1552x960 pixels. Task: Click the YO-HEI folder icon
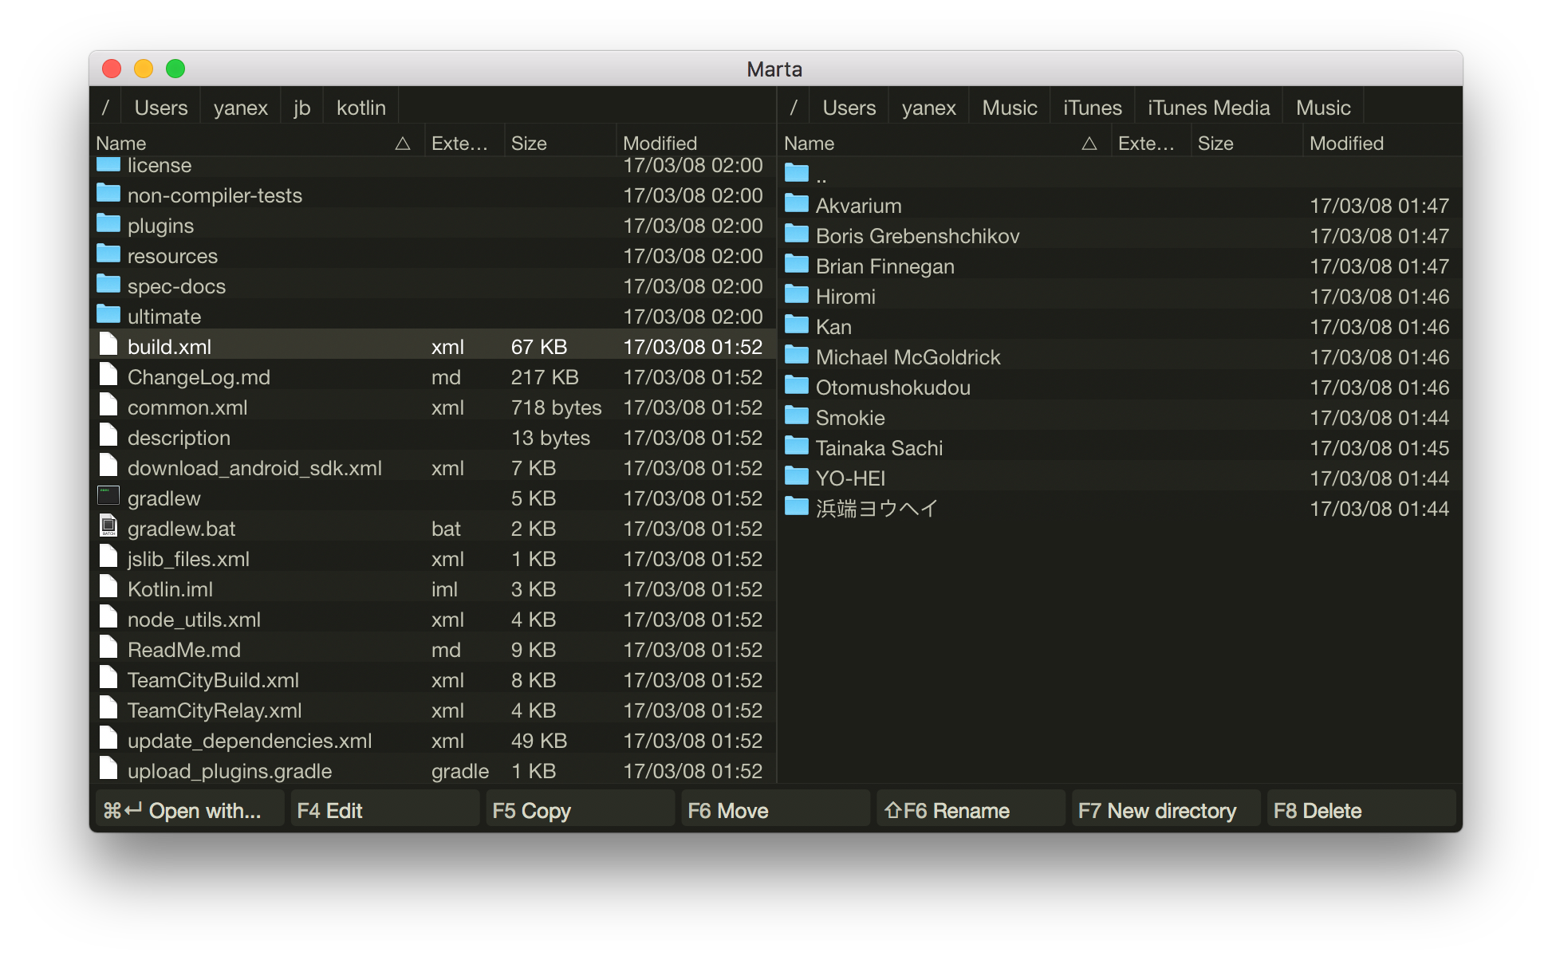click(x=796, y=477)
